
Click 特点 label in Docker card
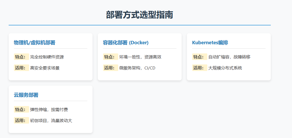coord(110,57)
